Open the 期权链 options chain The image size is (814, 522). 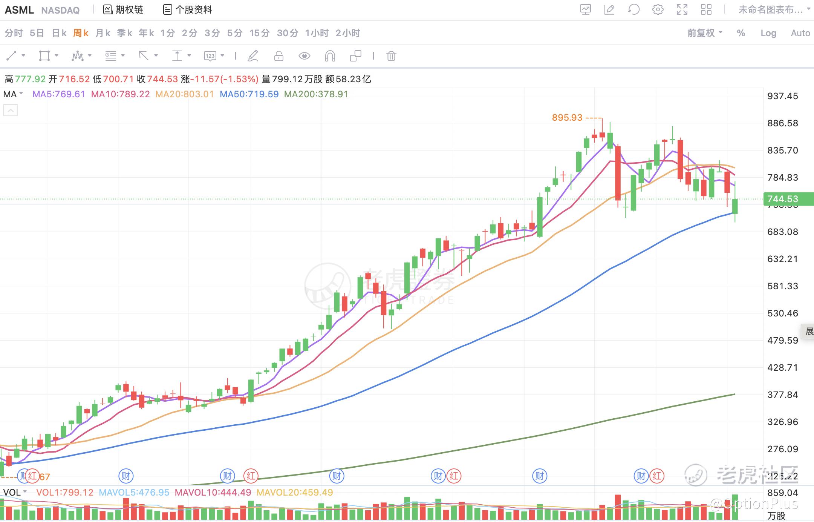click(123, 10)
